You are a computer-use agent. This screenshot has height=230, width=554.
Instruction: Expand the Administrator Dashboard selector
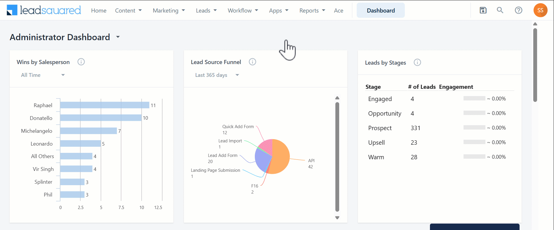click(x=118, y=37)
